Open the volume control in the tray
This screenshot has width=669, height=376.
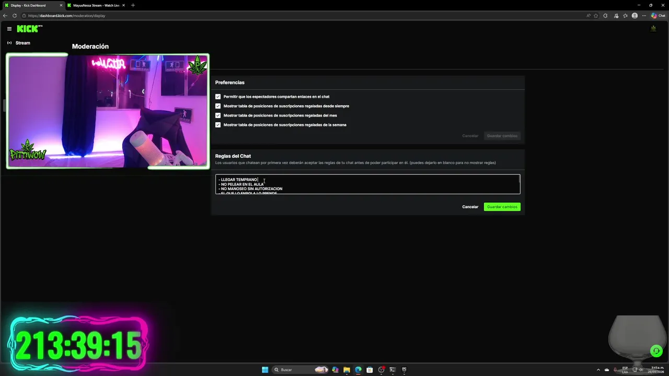[641, 370]
